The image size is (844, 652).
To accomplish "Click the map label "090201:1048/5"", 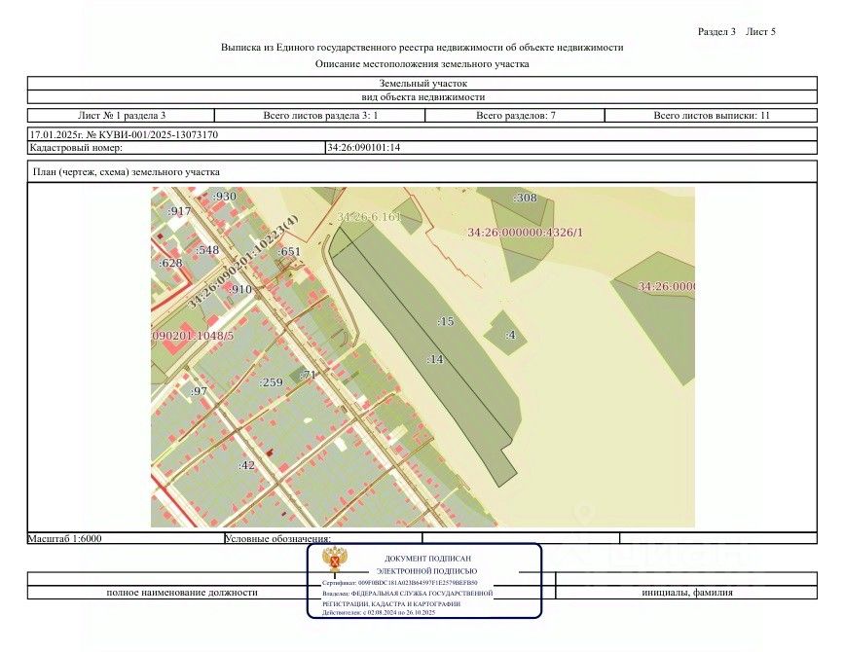I will coord(194,336).
